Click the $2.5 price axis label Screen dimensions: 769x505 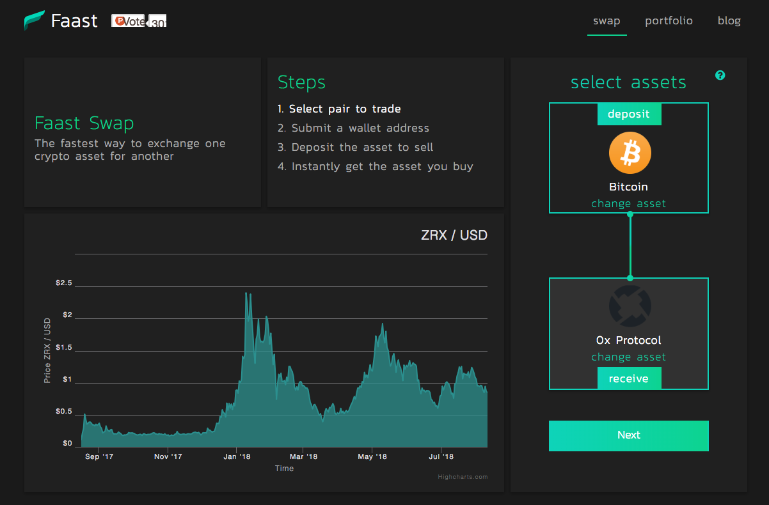(64, 283)
